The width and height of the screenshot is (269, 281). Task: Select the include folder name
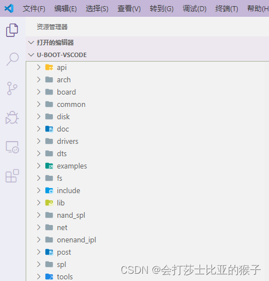point(69,191)
